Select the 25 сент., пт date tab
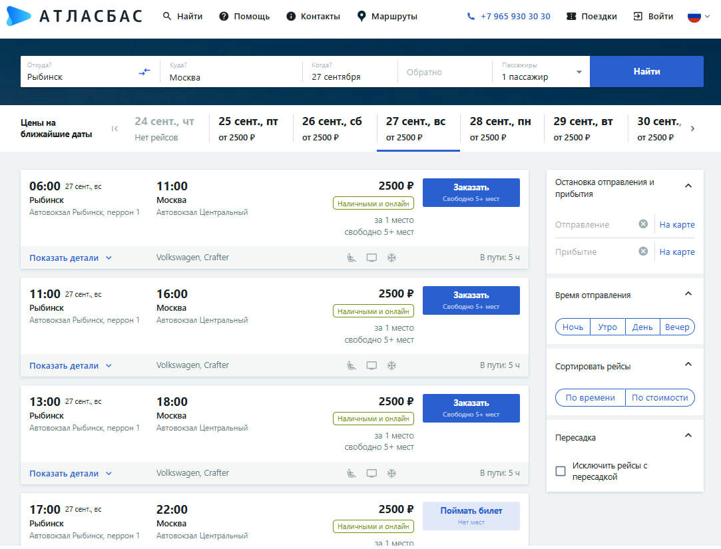The image size is (721, 549). click(x=250, y=128)
